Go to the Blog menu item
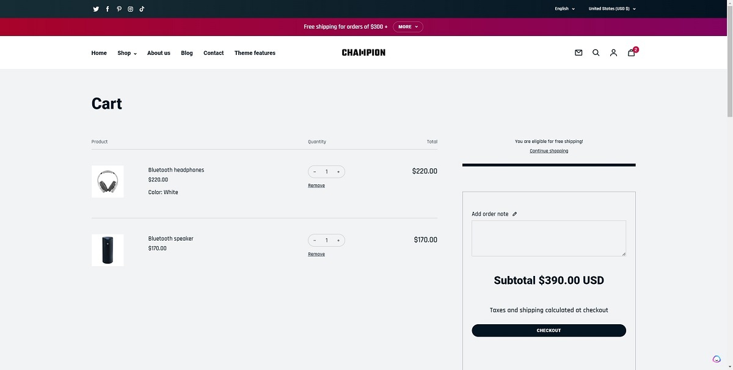733x370 pixels. [x=186, y=53]
